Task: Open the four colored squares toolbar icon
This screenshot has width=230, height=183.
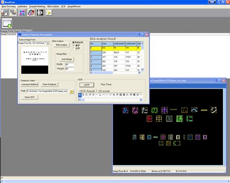Action: pos(22,13)
